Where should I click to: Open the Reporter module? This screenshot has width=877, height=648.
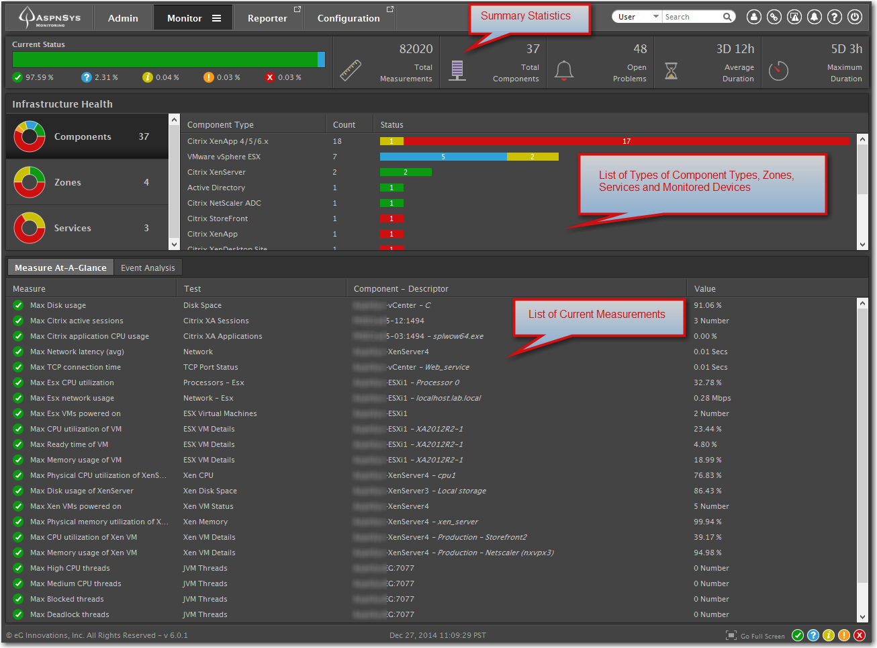[268, 18]
